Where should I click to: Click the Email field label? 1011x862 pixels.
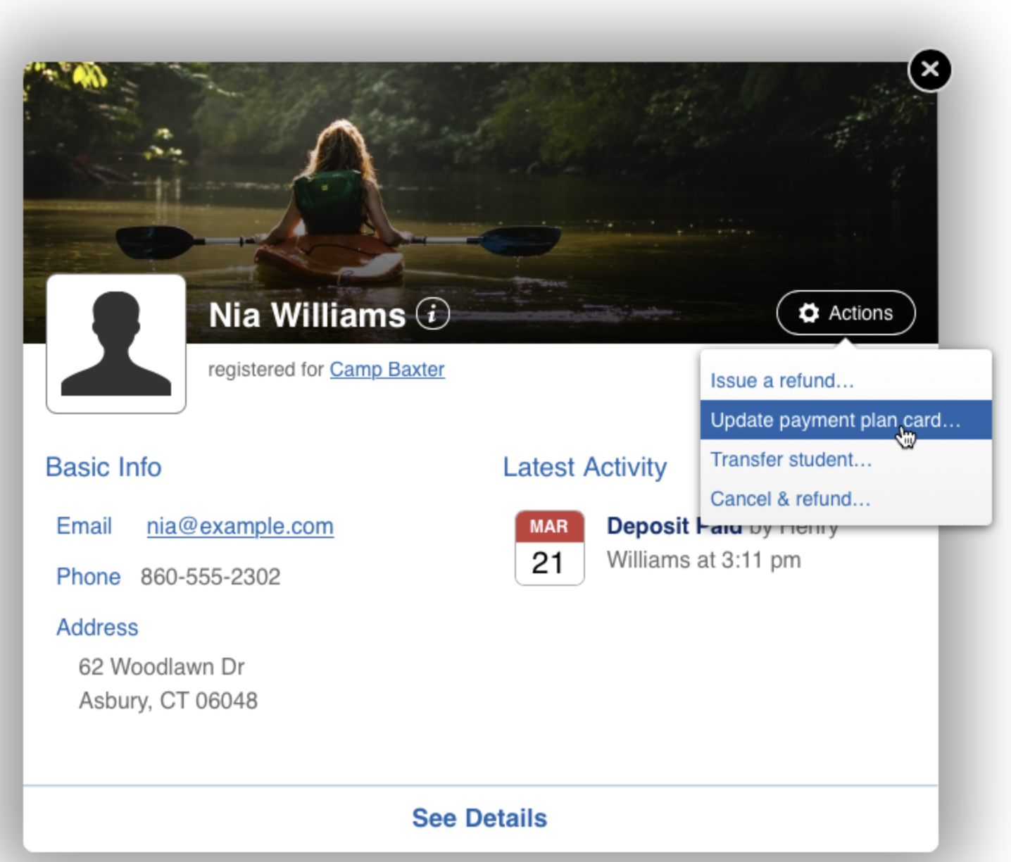[84, 526]
